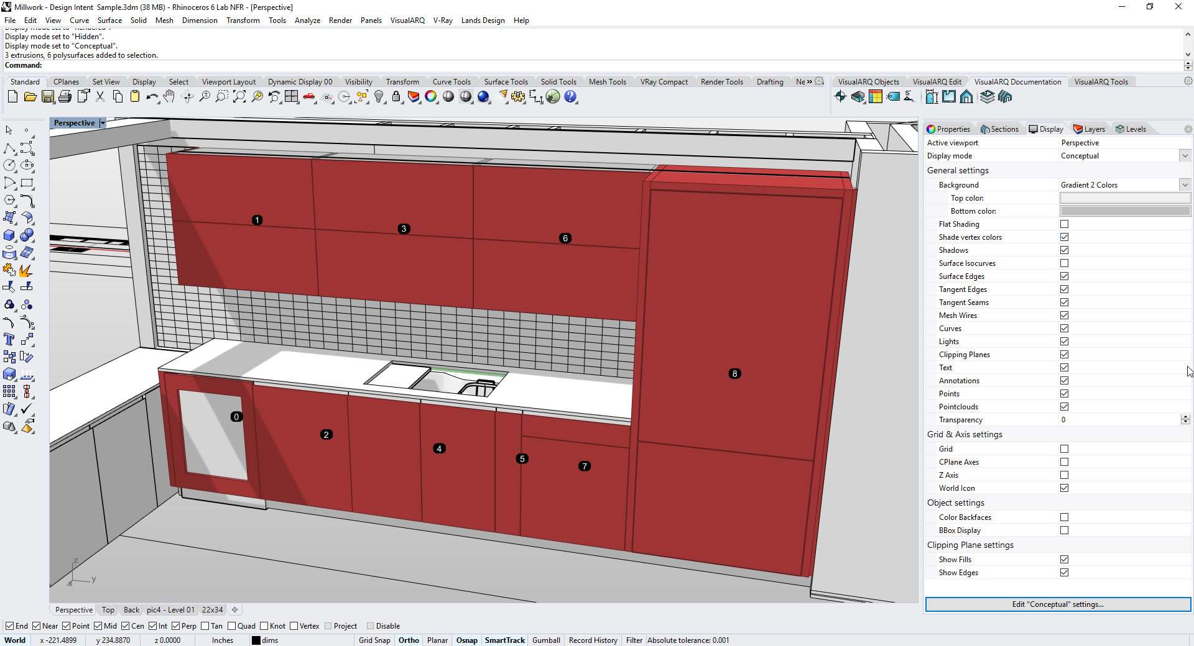
Task: Click the red car display icon
Action: 308,96
